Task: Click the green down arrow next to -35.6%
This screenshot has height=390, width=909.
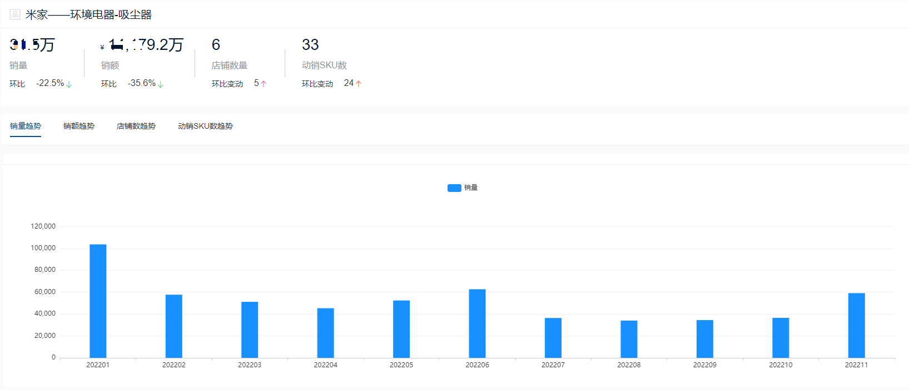Action: click(x=161, y=84)
